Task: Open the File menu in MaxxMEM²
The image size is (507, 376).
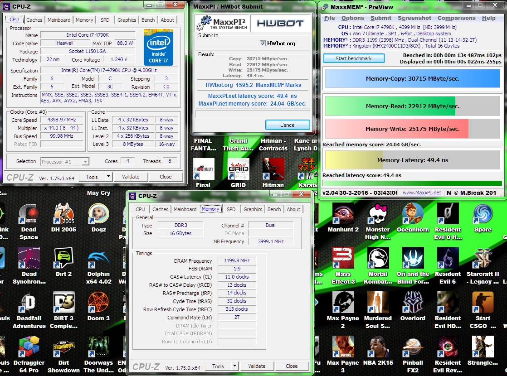Action: coord(330,18)
